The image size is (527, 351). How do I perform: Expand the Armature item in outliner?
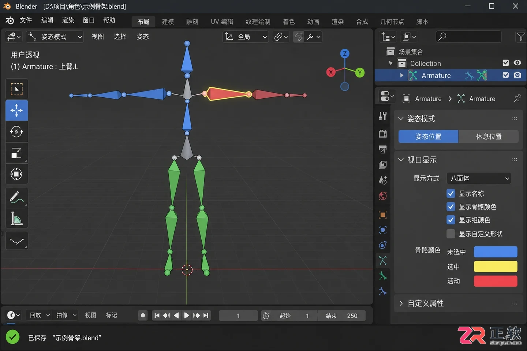point(402,75)
